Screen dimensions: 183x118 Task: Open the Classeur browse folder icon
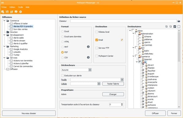[179, 21]
